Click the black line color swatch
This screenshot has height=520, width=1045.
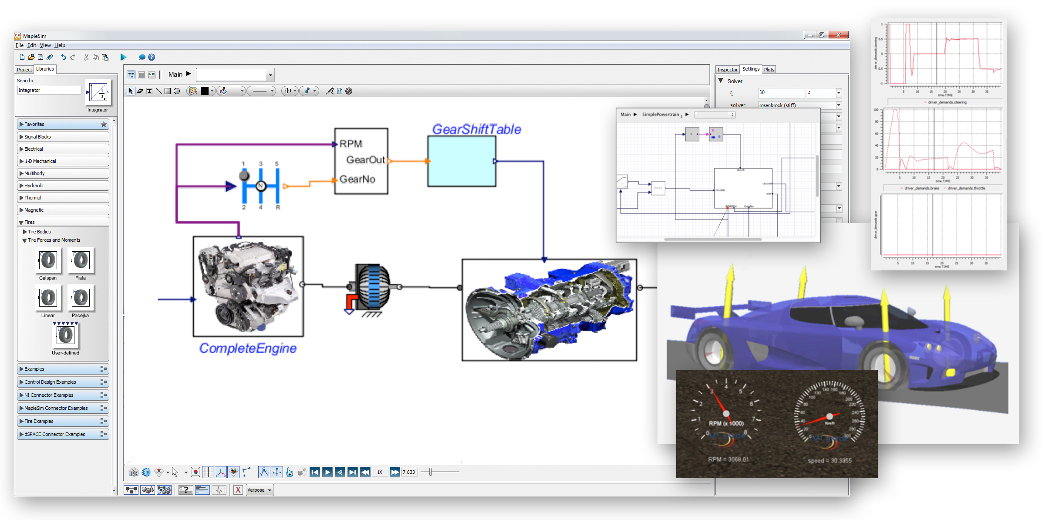[205, 91]
